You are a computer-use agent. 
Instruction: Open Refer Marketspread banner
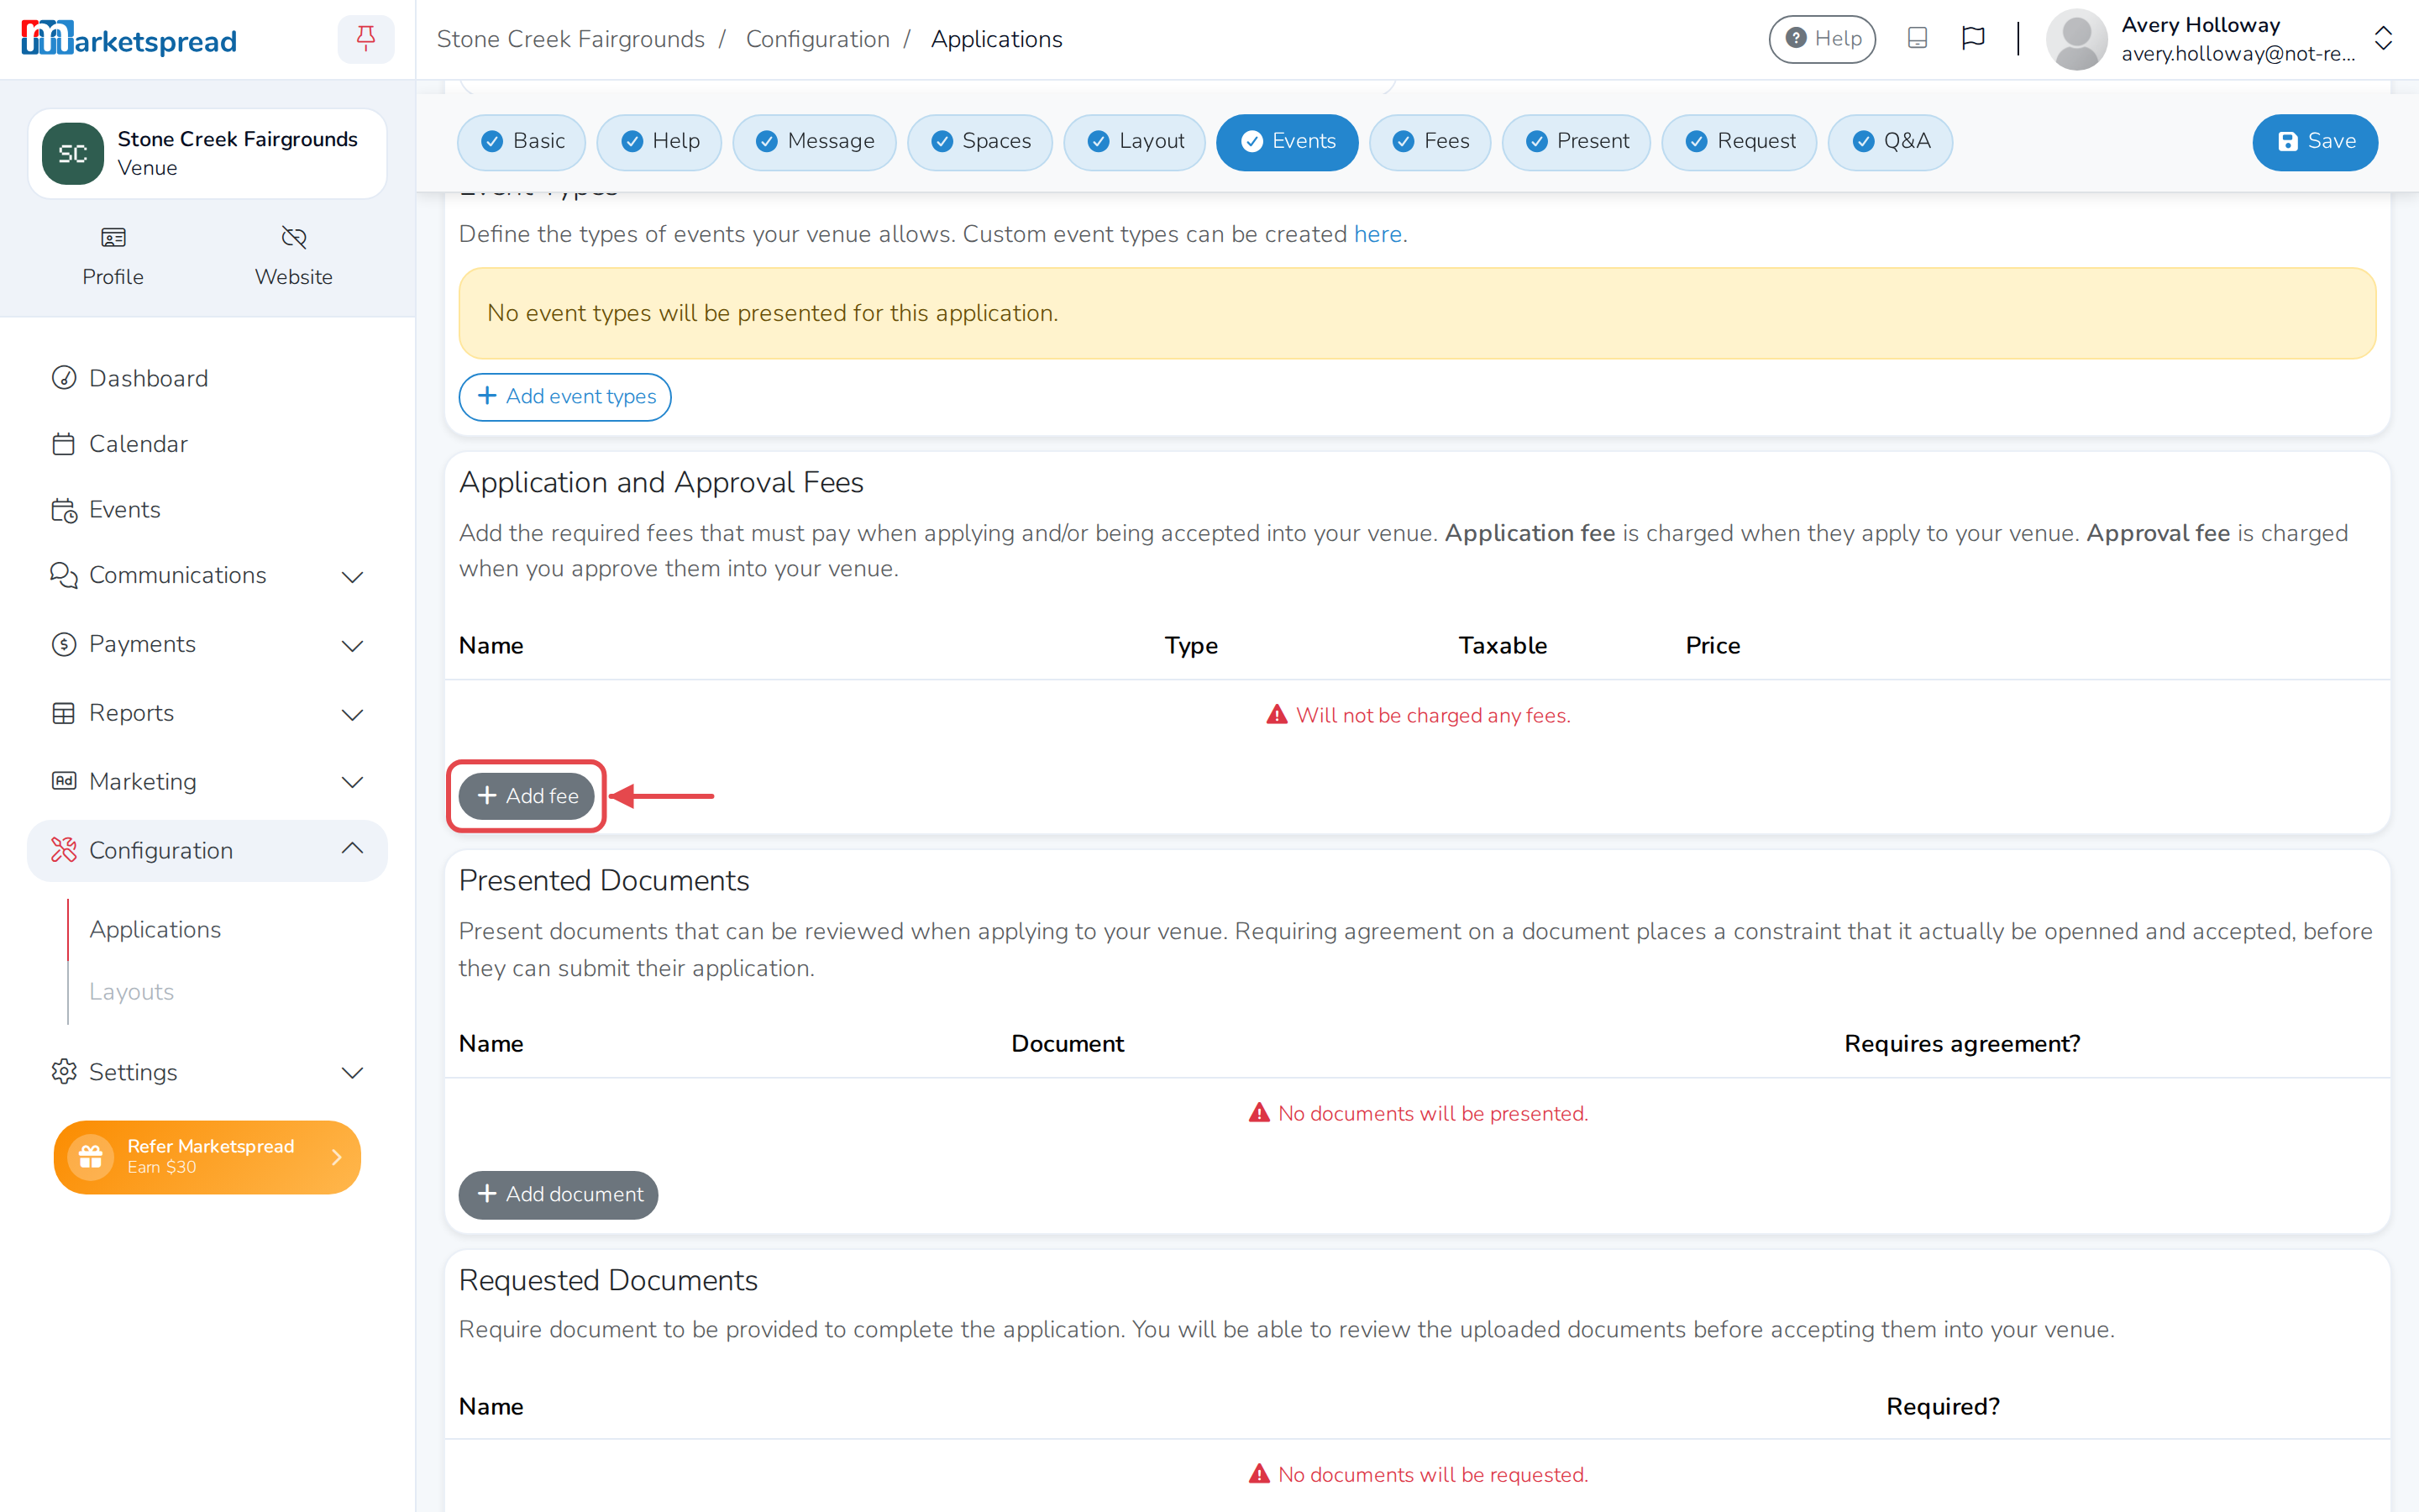pyautogui.click(x=207, y=1157)
